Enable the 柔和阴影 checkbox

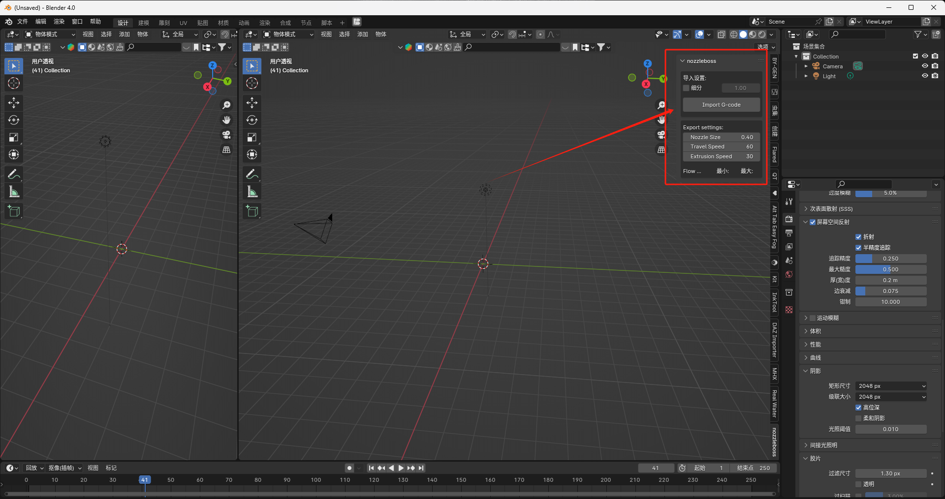(858, 418)
